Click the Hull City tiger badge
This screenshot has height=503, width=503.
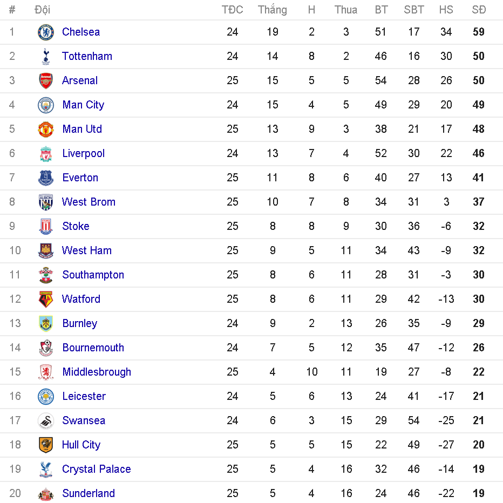pyautogui.click(x=46, y=445)
